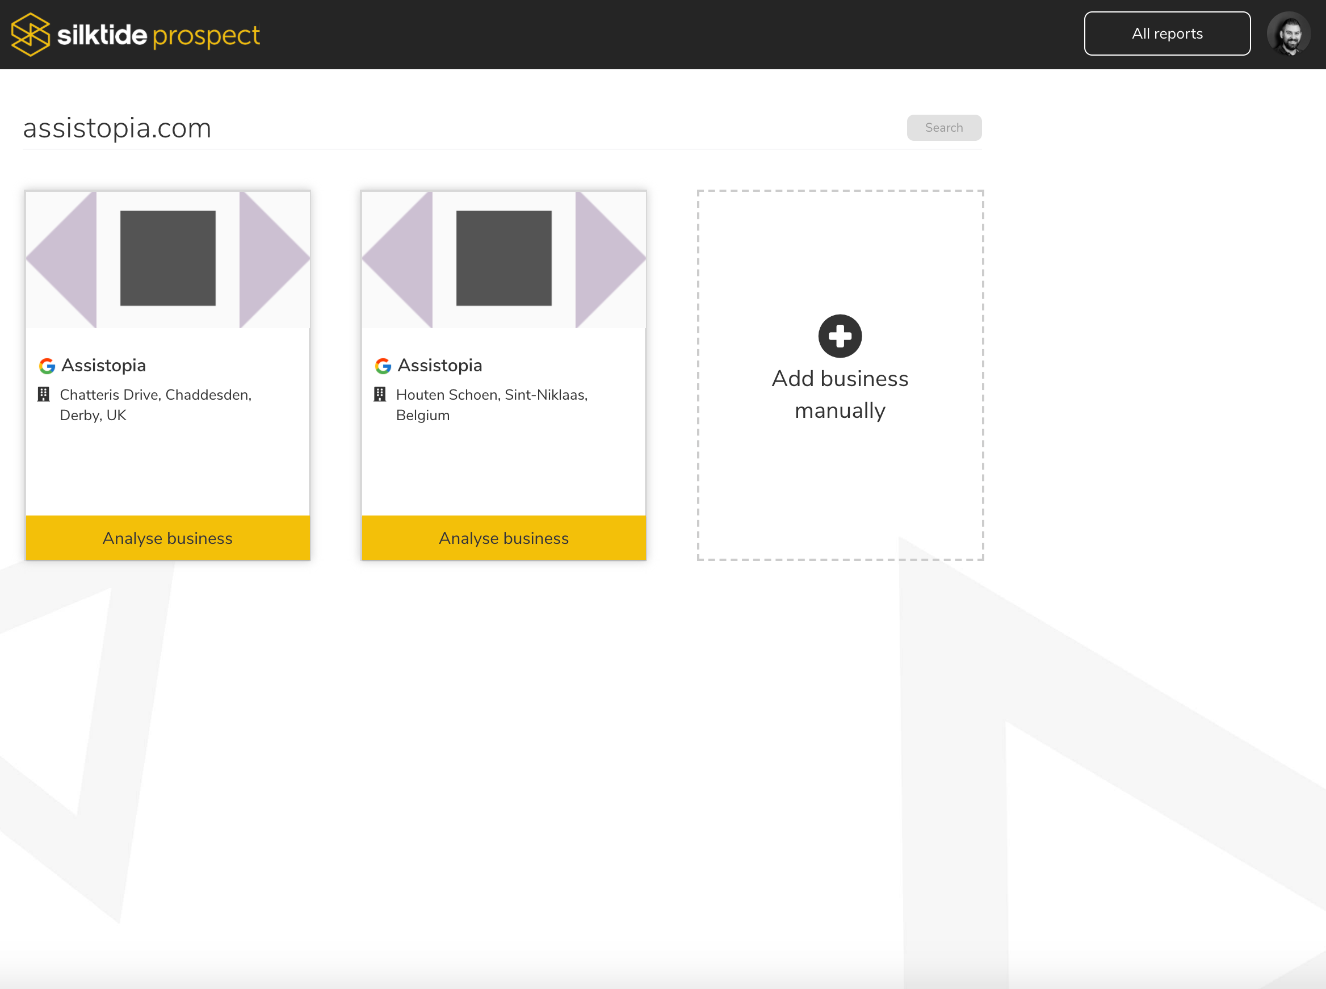The height and width of the screenshot is (989, 1326).
Task: Click the Belgium Assistopia card thumbnail
Action: coord(503,259)
